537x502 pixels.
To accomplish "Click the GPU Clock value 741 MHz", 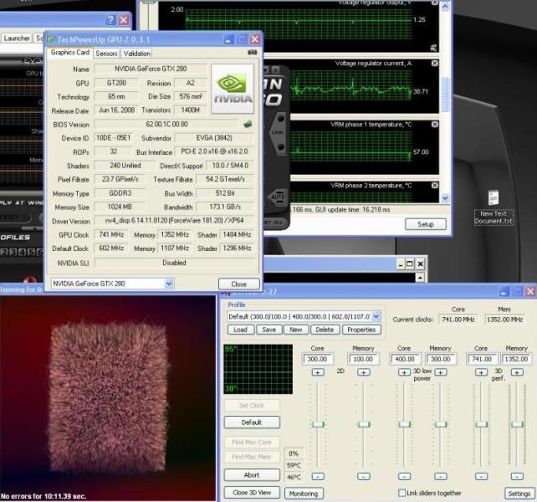I will [x=111, y=234].
